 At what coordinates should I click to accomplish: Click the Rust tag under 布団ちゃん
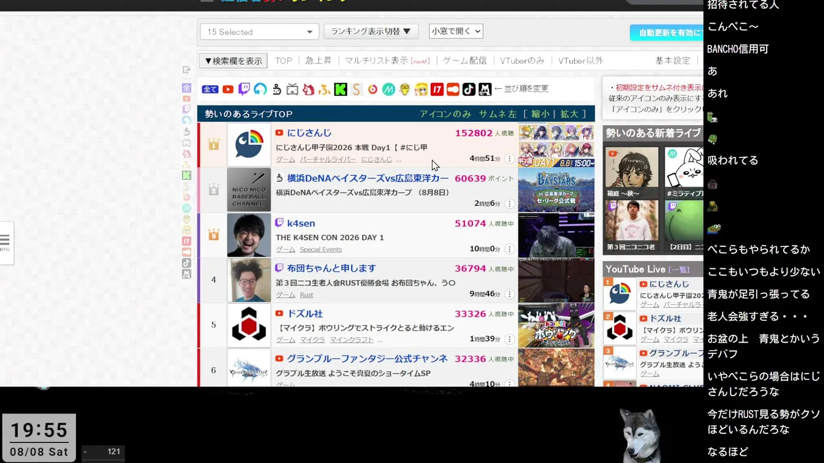[306, 295]
